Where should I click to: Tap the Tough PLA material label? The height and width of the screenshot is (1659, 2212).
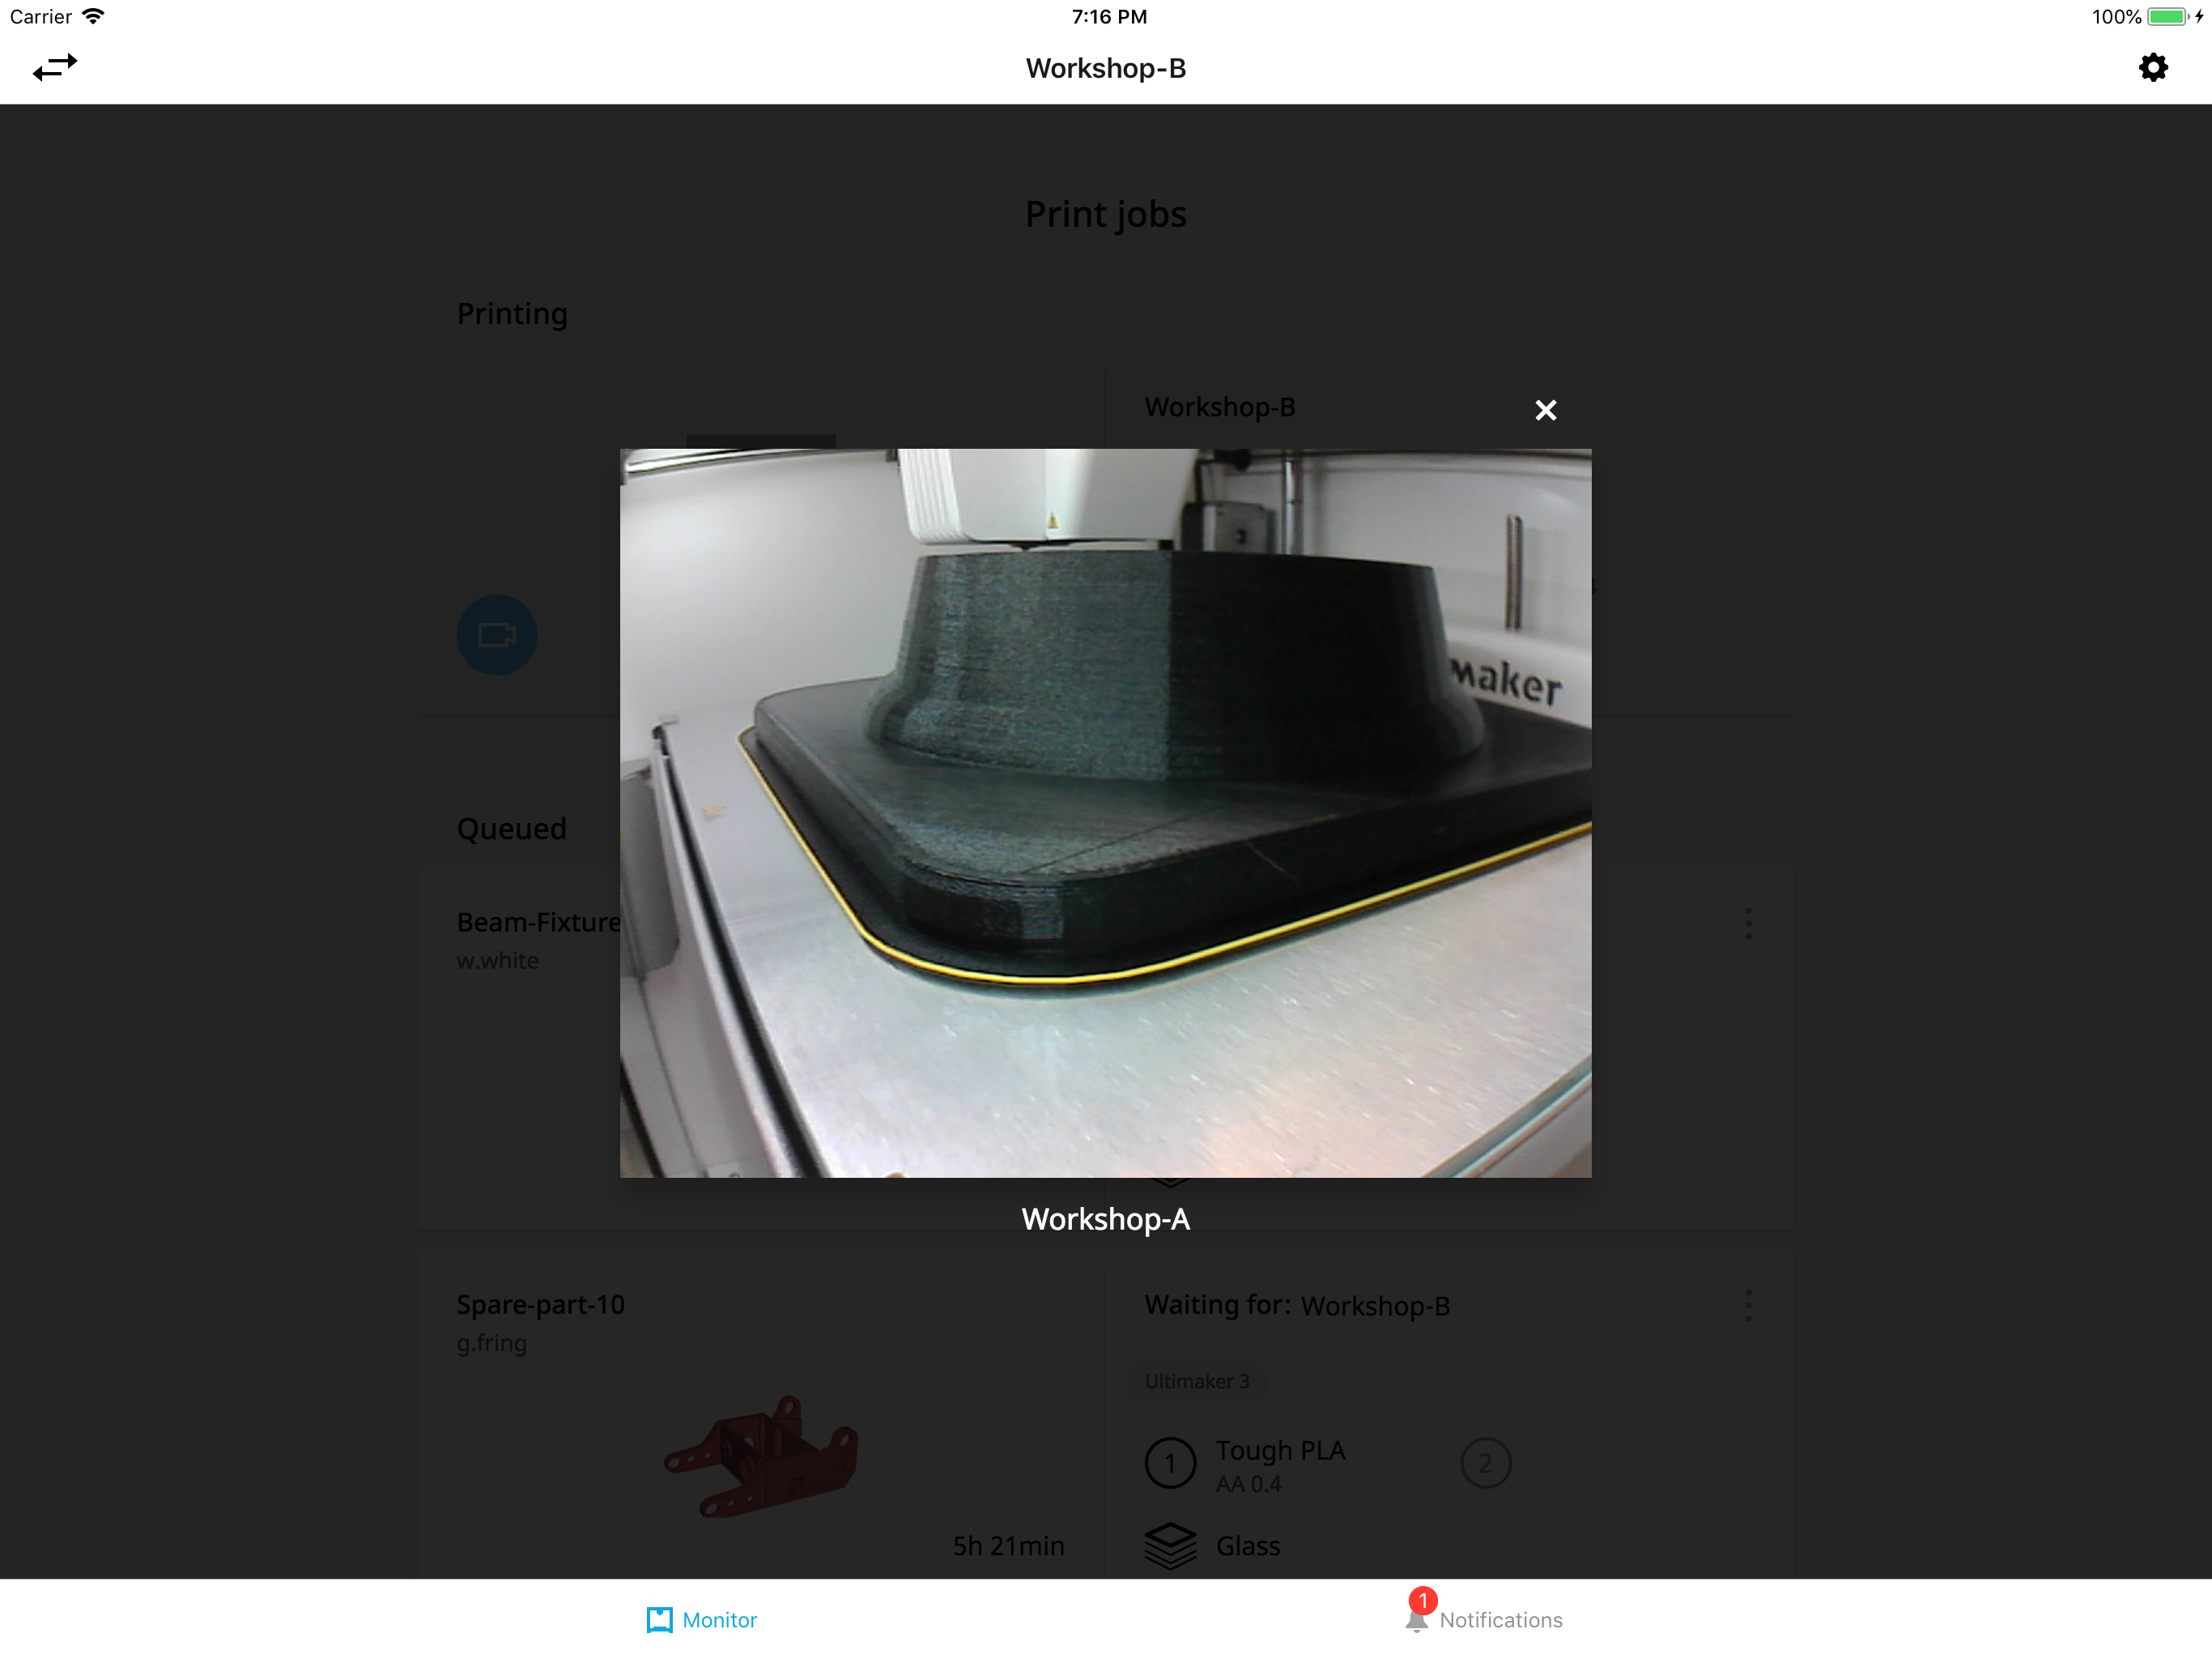(1280, 1450)
